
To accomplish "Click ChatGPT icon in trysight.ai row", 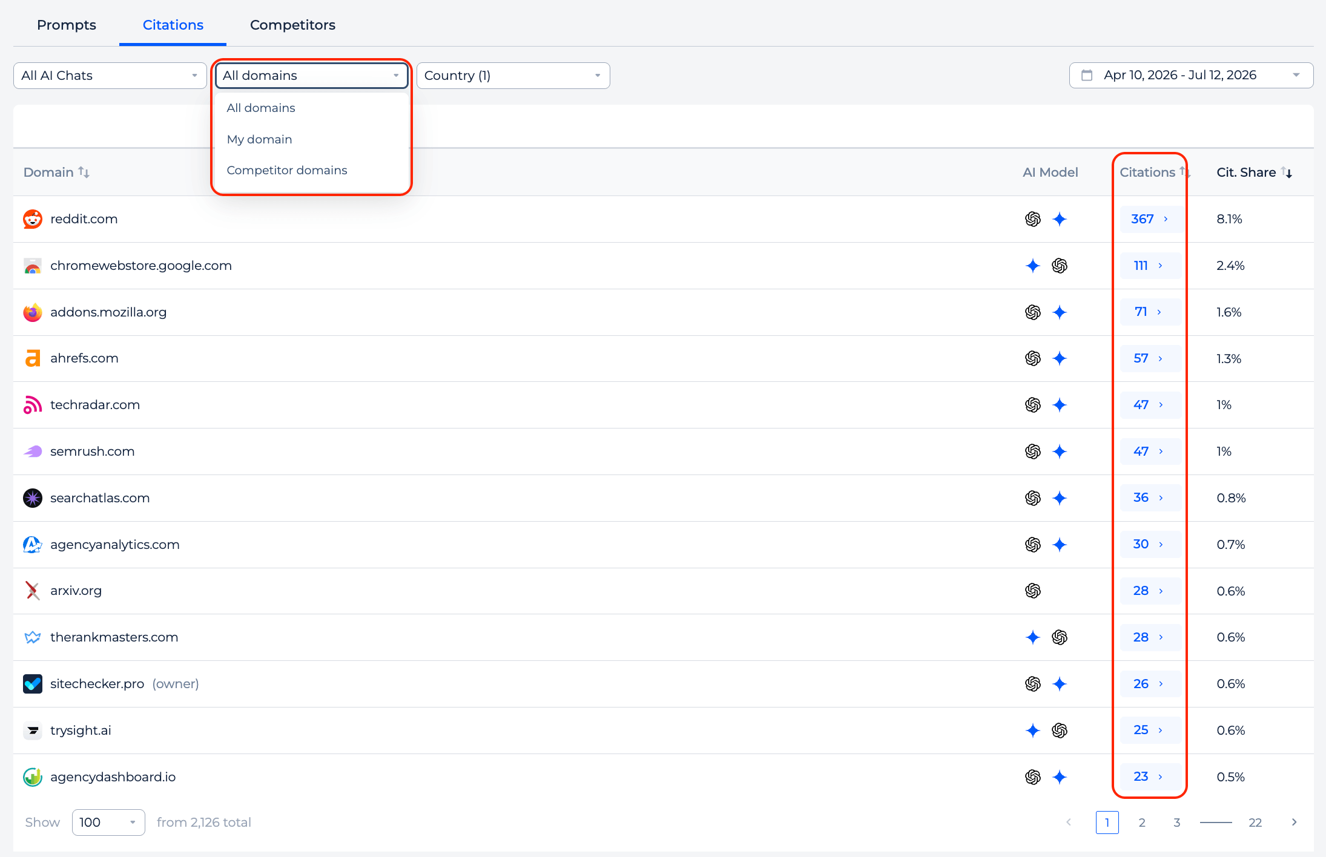I will pos(1060,731).
